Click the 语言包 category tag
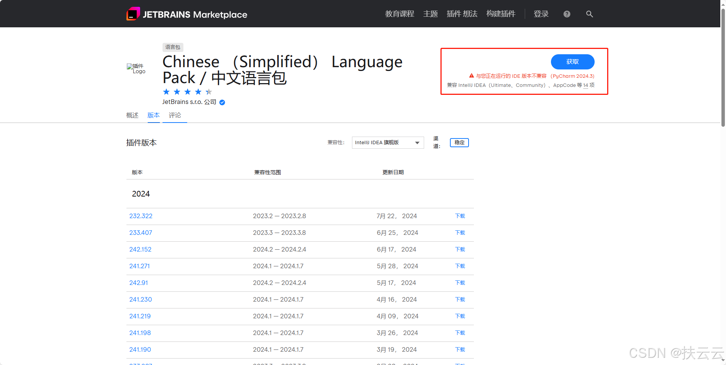 pyautogui.click(x=173, y=47)
